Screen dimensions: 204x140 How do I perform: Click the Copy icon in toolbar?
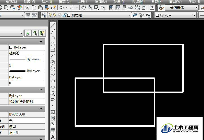[x=34, y=8]
